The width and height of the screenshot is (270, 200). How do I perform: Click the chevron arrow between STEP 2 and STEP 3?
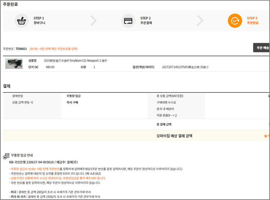pyautogui.click(x=200, y=20)
